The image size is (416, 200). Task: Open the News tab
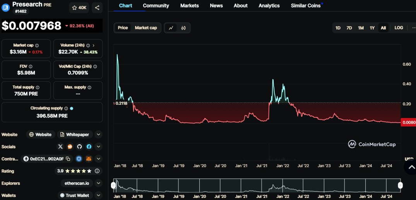216,5
